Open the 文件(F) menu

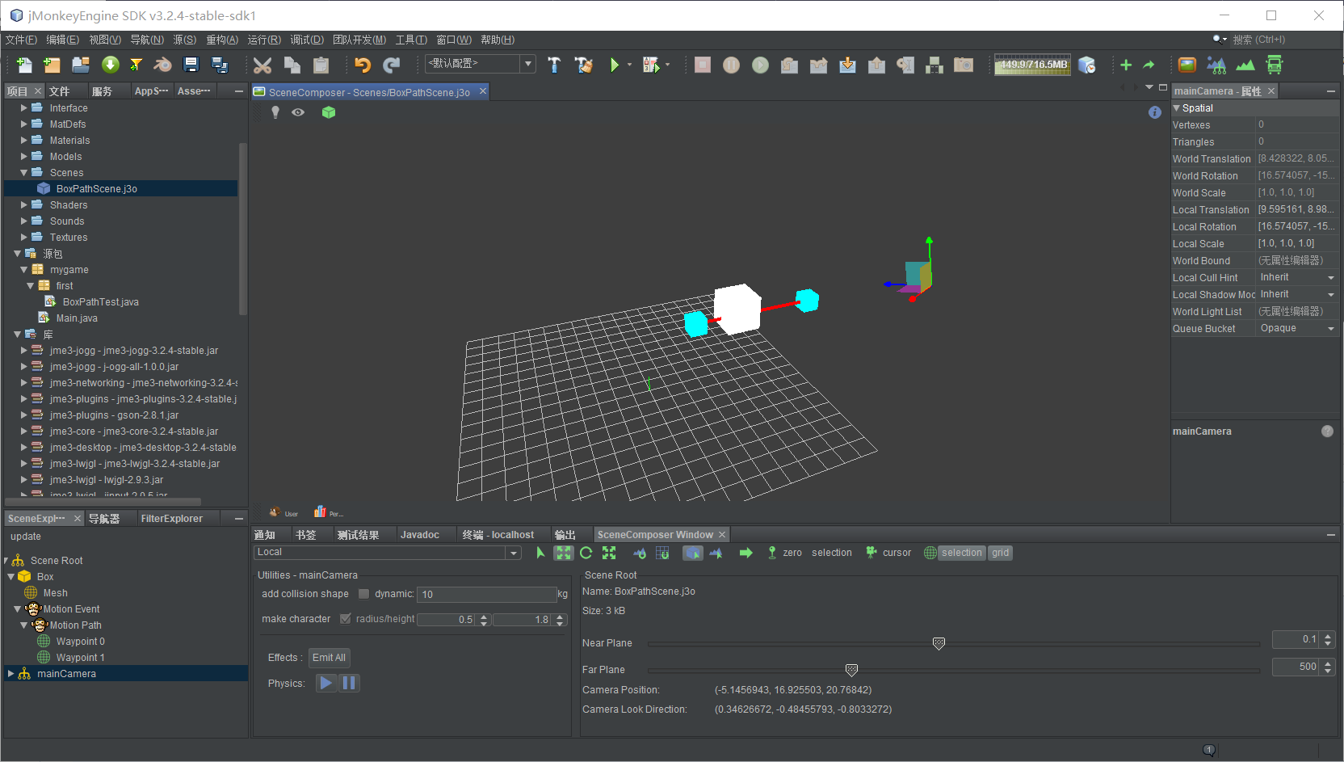[x=21, y=40]
